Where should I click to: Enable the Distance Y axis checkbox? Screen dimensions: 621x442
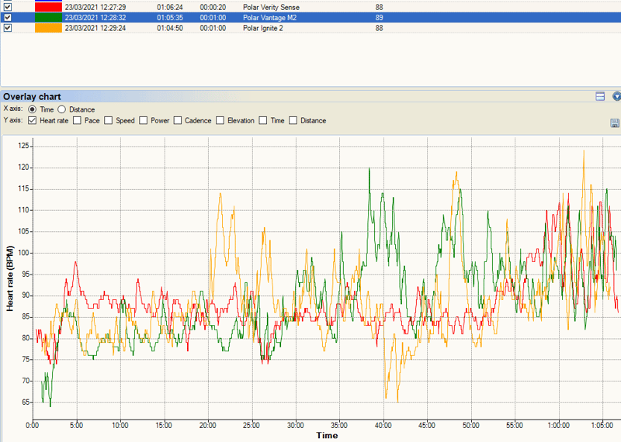[x=293, y=121]
